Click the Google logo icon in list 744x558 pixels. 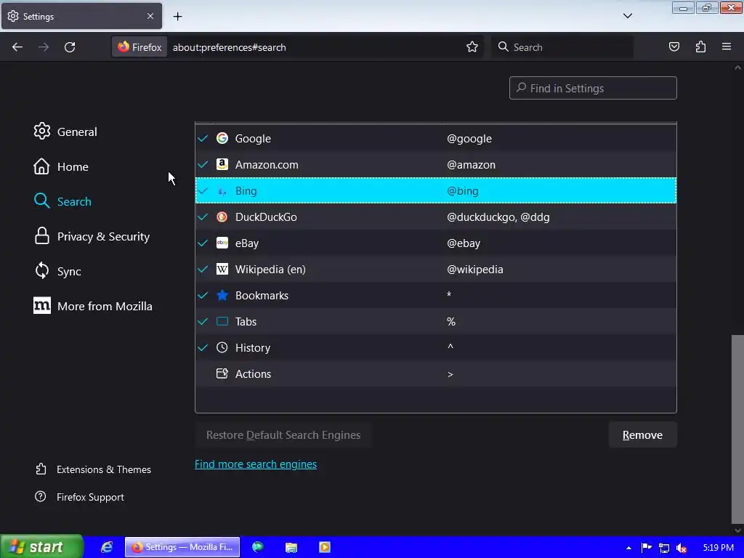(222, 138)
